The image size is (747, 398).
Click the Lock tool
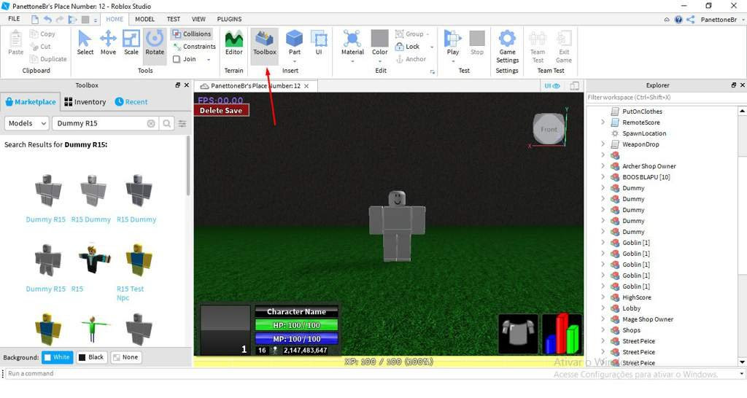[x=408, y=47]
